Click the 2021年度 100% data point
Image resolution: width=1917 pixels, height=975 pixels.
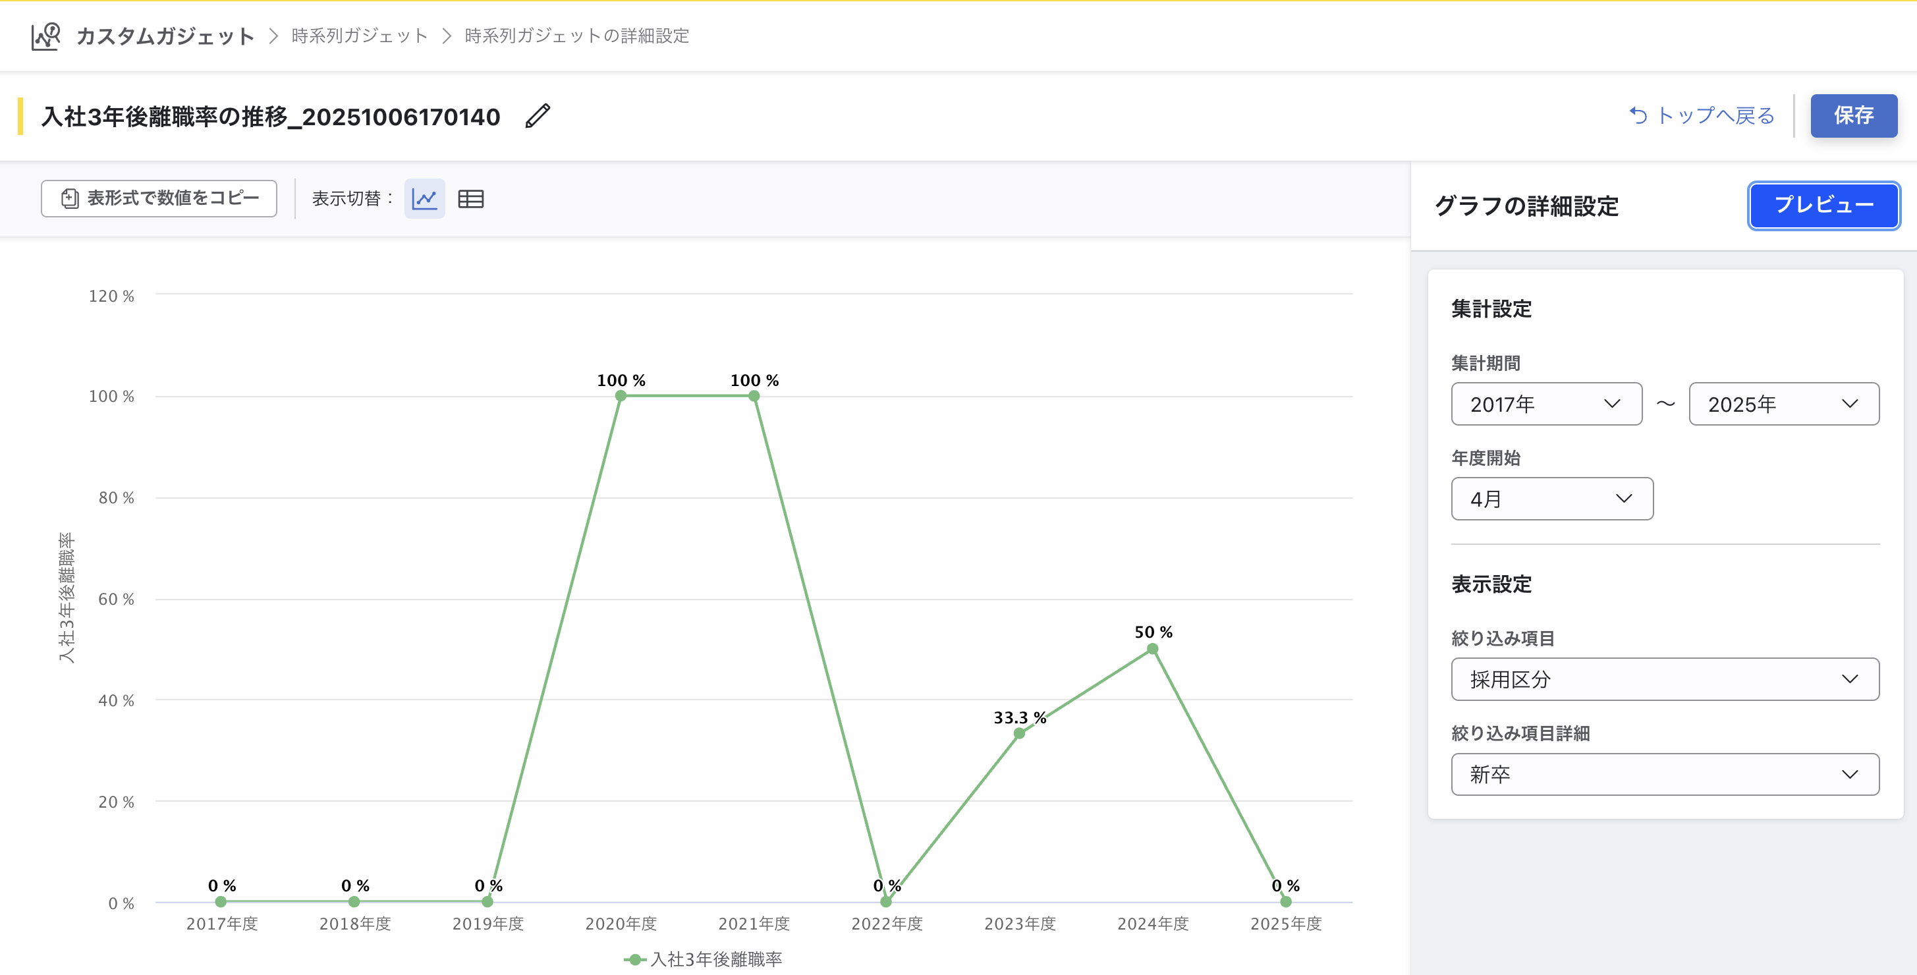754,396
